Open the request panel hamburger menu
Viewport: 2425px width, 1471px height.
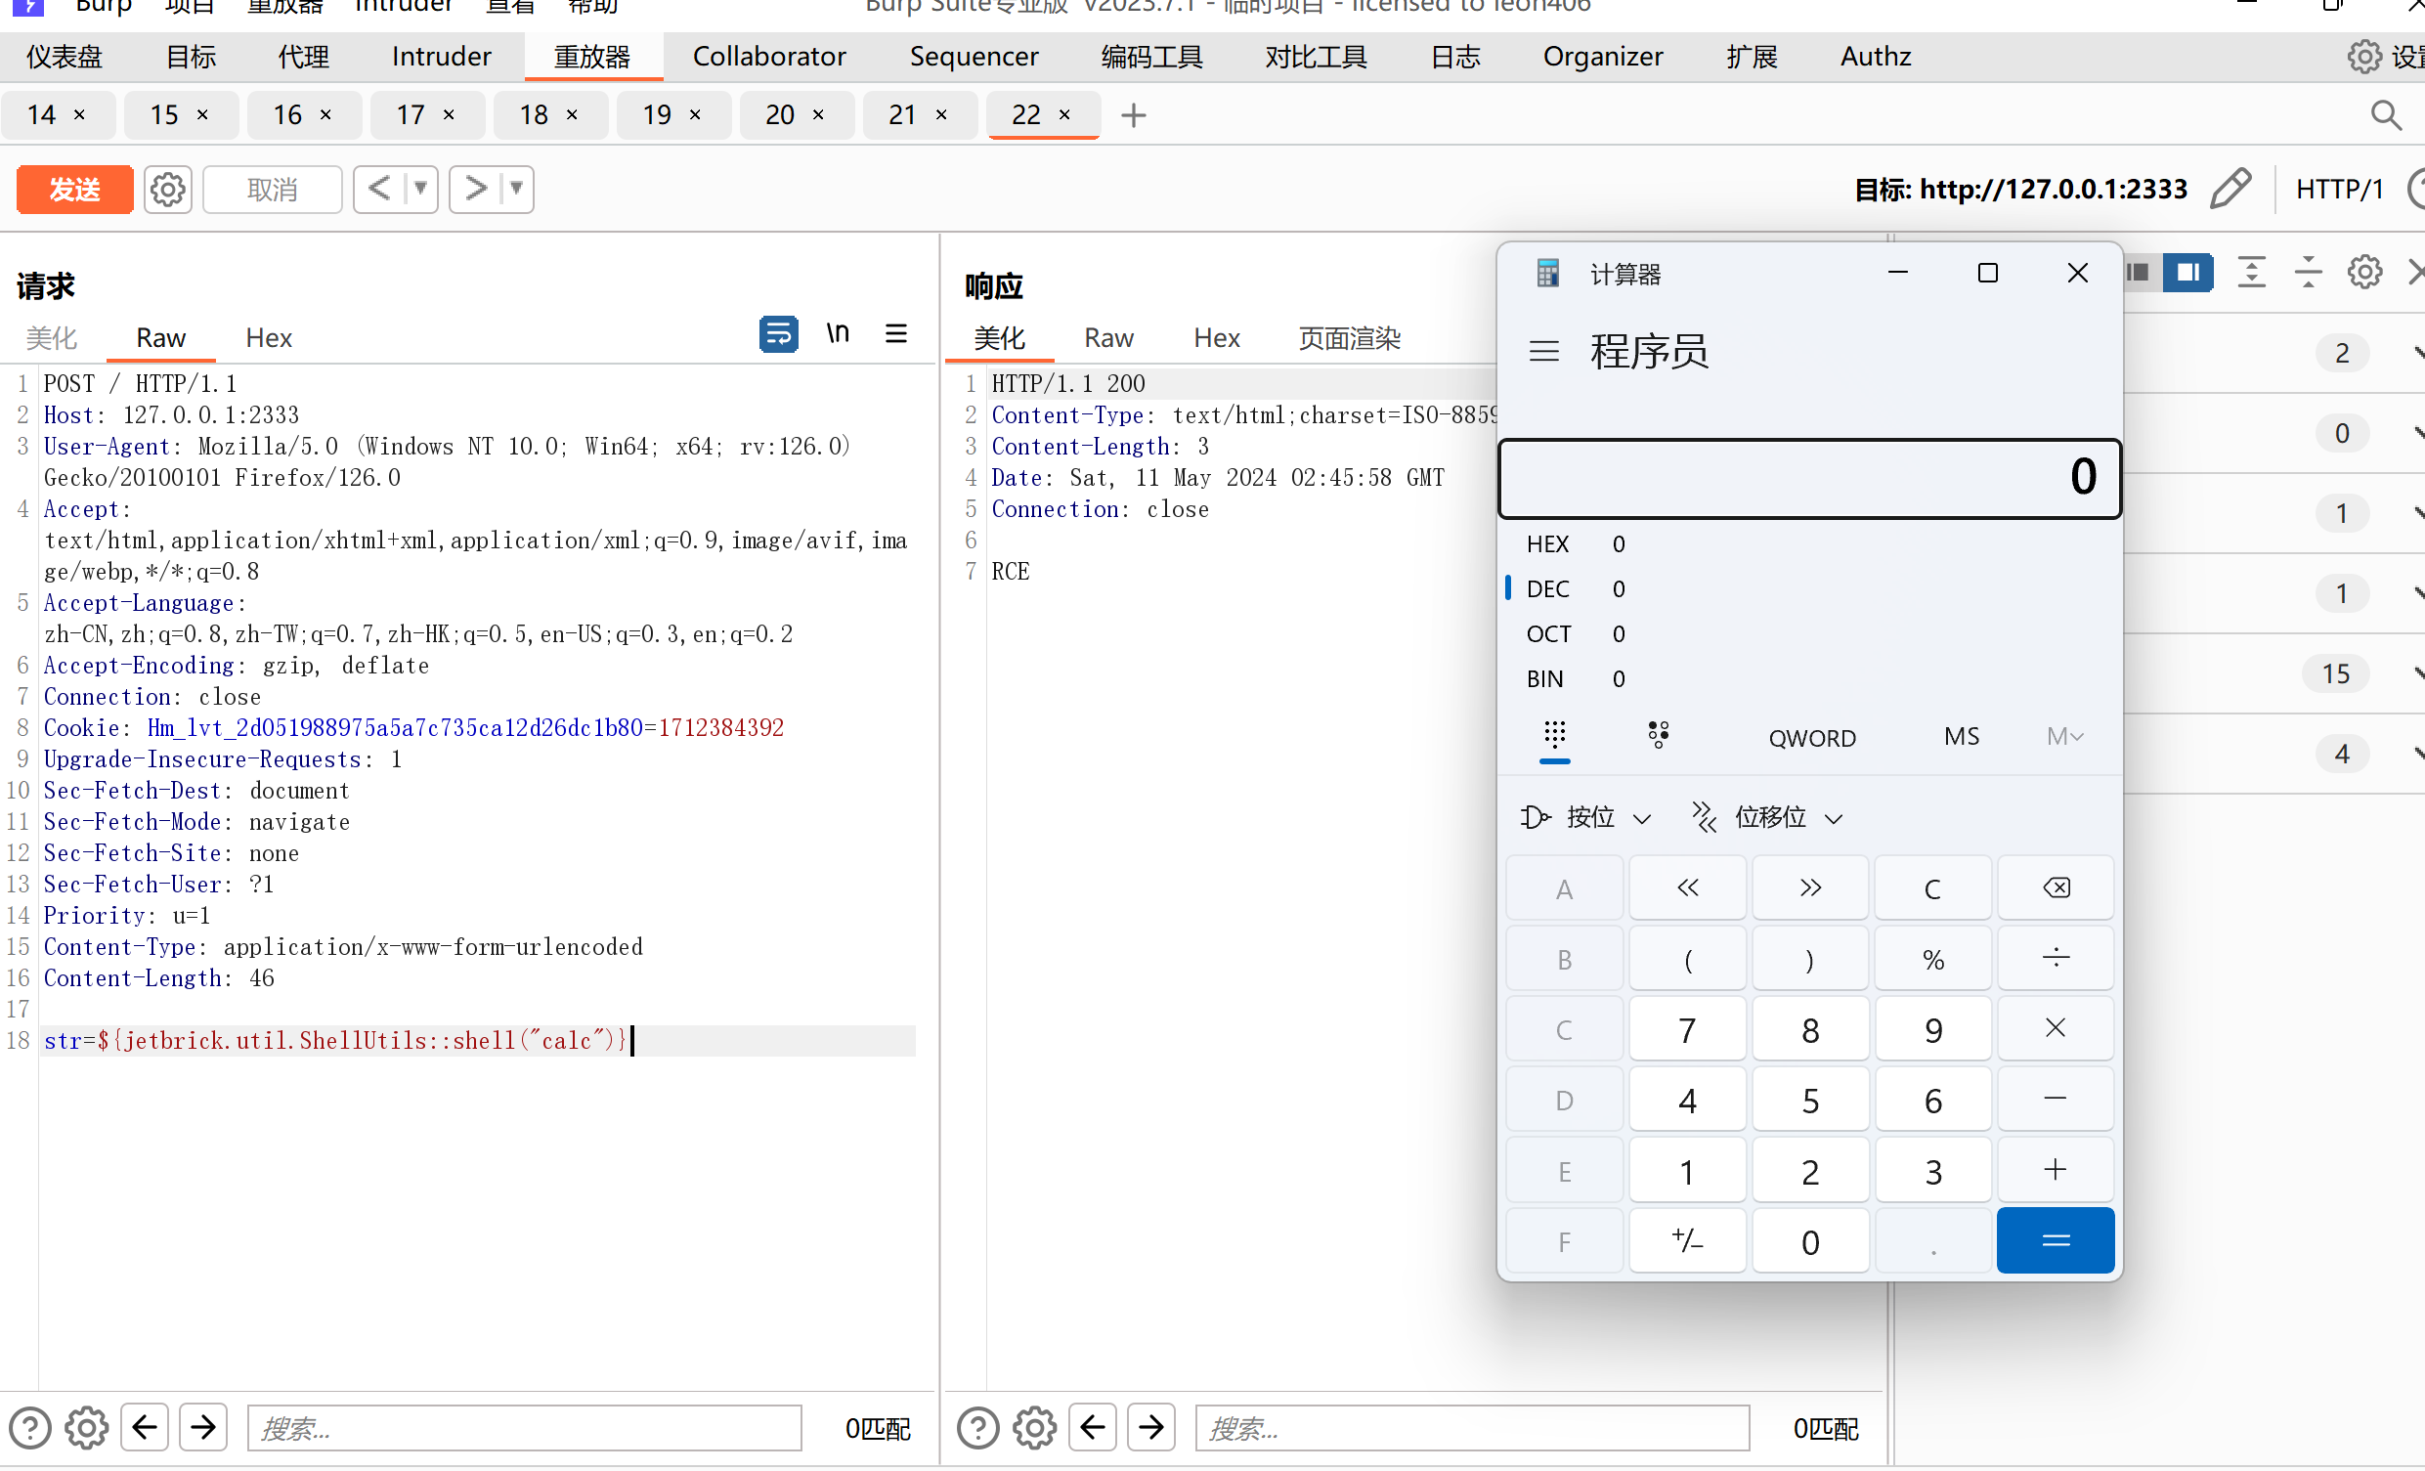(x=895, y=334)
